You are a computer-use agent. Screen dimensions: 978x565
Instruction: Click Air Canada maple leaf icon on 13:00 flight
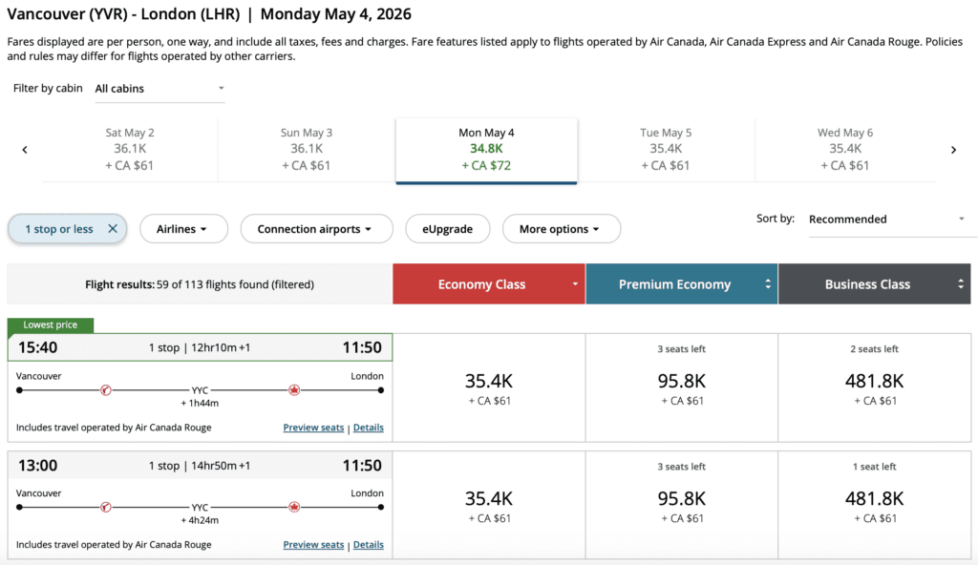(x=294, y=508)
